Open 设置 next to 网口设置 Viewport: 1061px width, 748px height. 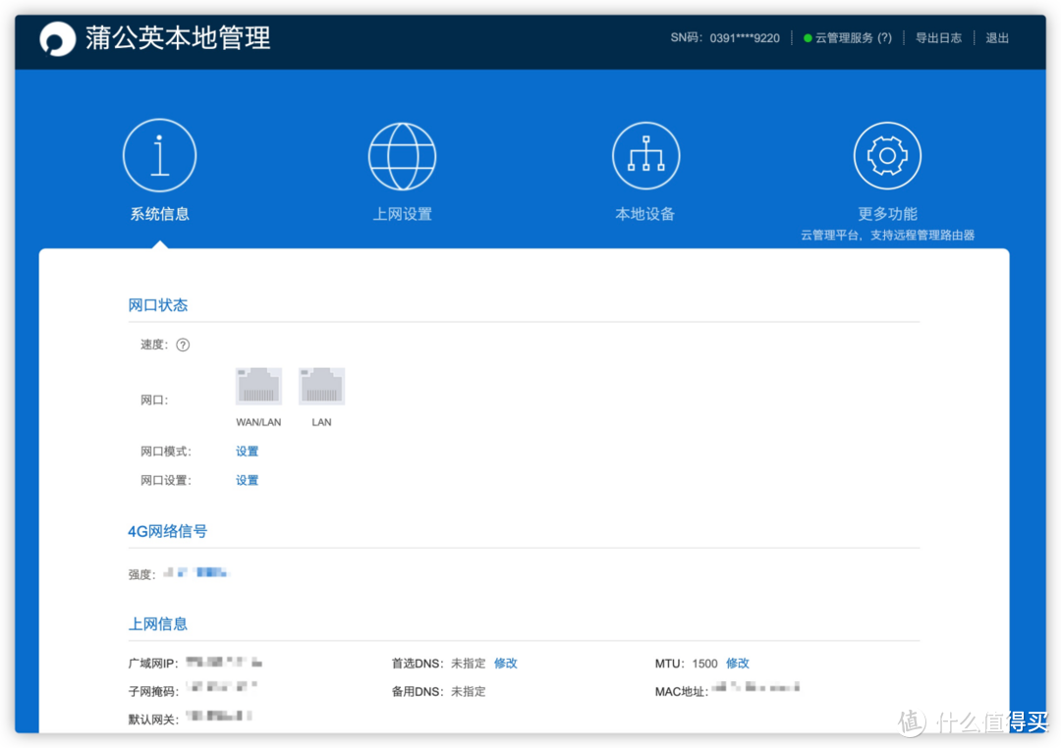click(247, 480)
